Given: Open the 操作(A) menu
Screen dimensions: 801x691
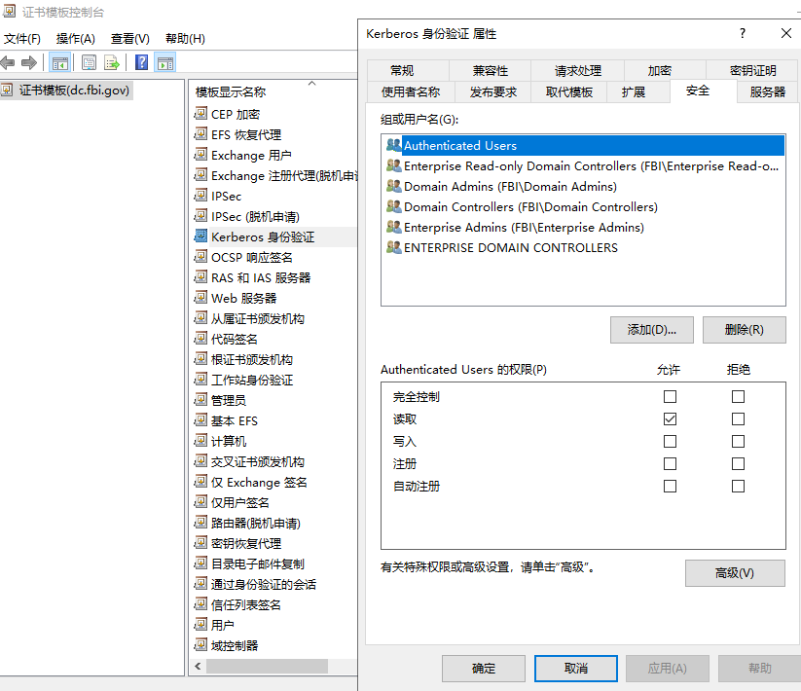Looking at the screenshot, I should pos(75,39).
